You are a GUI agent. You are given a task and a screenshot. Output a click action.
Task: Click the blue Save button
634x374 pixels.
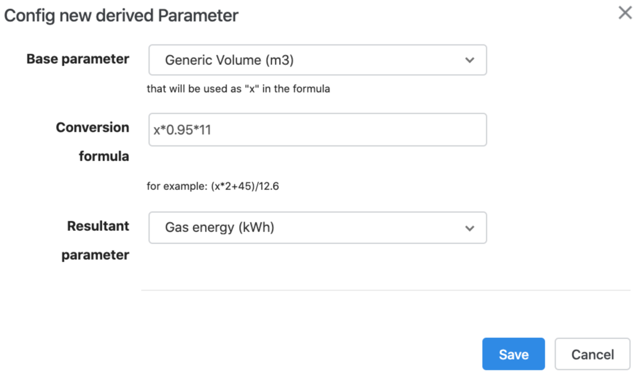click(513, 354)
